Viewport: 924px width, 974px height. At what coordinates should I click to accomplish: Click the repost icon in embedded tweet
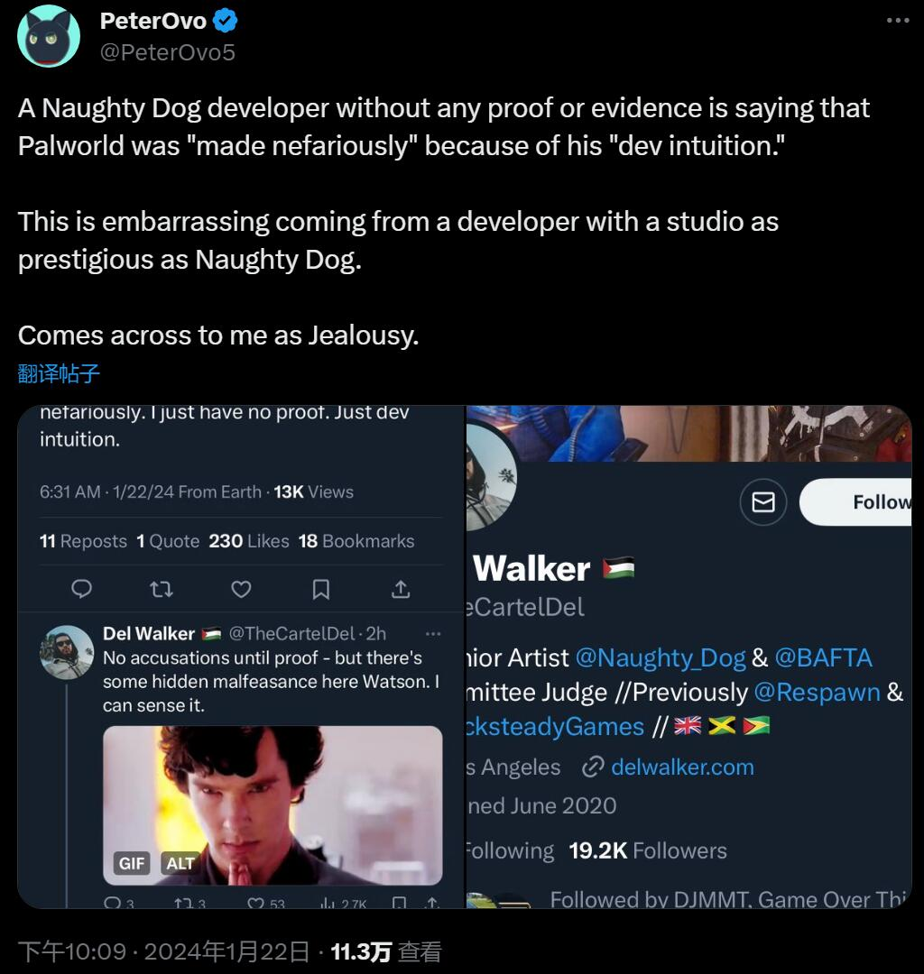pyautogui.click(x=162, y=589)
